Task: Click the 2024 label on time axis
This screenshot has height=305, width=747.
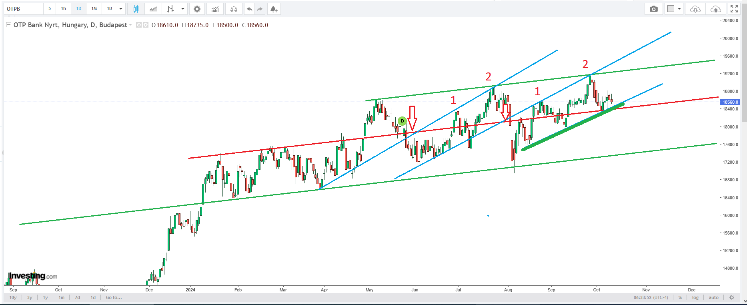Action: (190, 290)
